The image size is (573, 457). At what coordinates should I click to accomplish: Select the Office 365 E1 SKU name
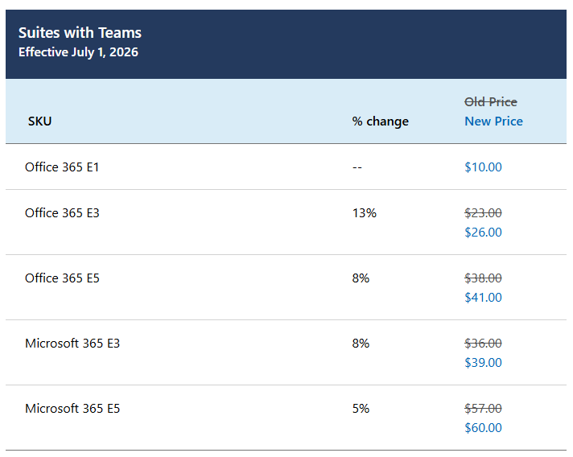pos(62,167)
